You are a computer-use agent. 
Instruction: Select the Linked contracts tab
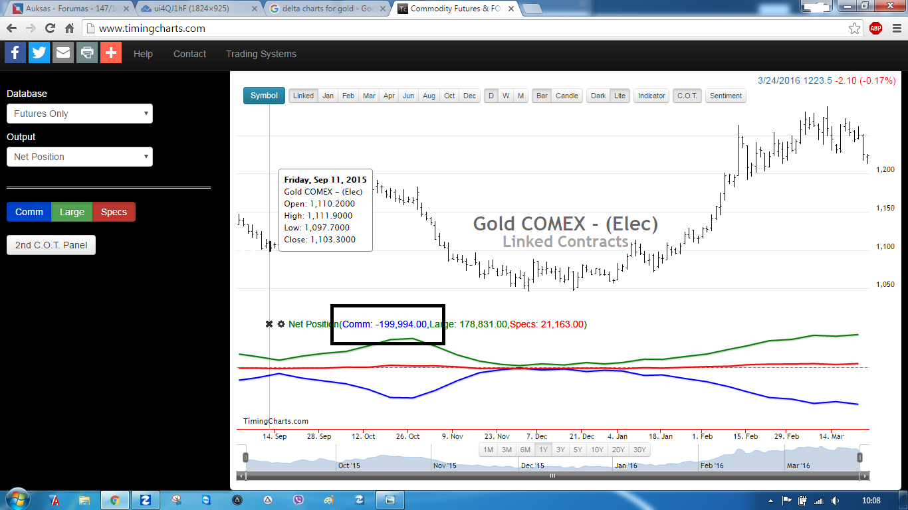[303, 96]
